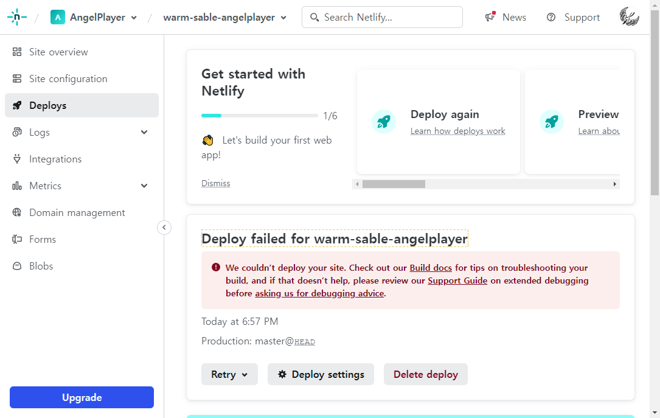660x418 pixels.
Task: Open the AngelPlayer team dropdown chevron
Action: (x=134, y=18)
